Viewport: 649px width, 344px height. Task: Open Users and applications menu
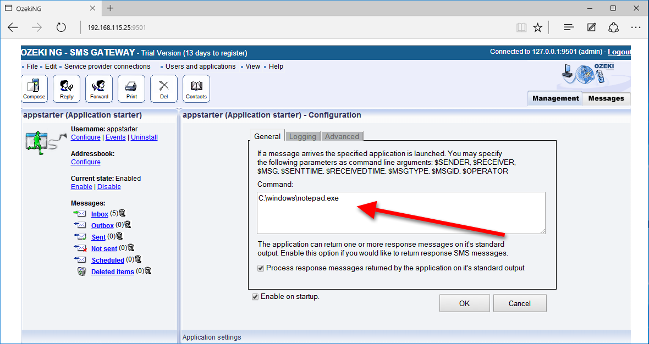click(200, 66)
